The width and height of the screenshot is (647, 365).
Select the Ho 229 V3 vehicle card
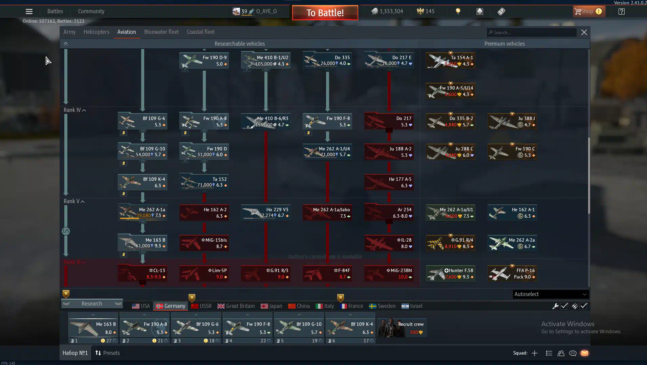(266, 212)
